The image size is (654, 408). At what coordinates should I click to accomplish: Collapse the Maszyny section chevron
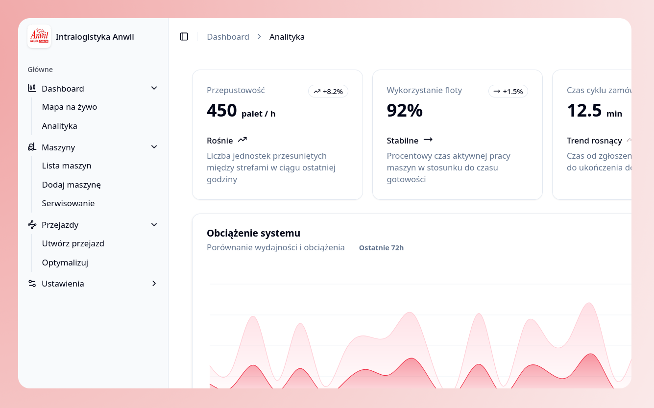pos(154,147)
